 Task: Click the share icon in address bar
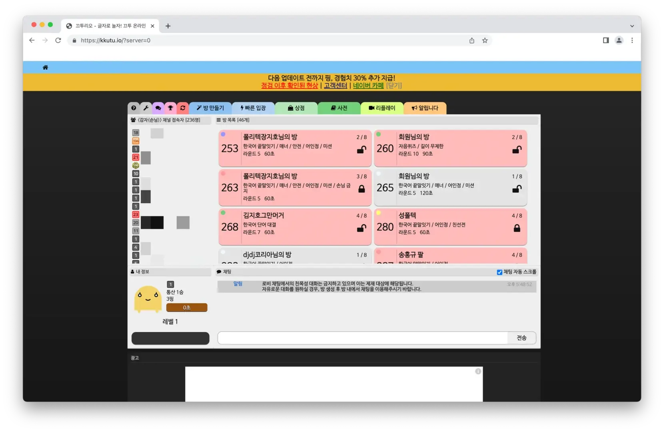point(472,40)
